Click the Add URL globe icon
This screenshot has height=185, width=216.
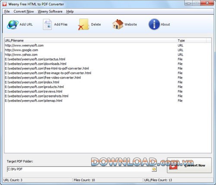click(13, 25)
